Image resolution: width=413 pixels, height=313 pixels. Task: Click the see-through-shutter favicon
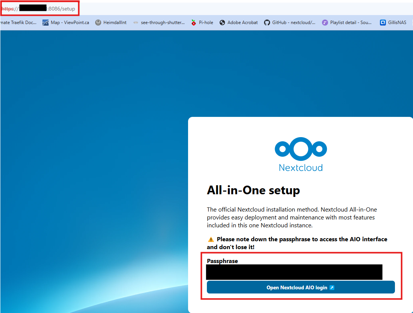click(x=136, y=23)
